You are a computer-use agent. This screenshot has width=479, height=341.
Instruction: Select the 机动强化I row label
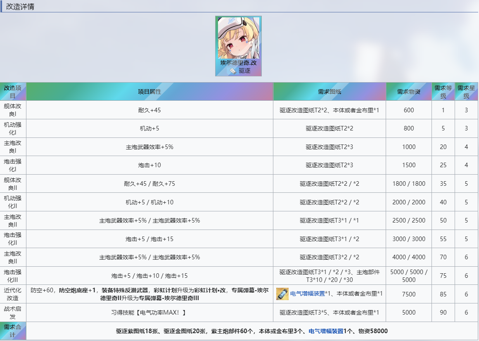tap(13, 128)
